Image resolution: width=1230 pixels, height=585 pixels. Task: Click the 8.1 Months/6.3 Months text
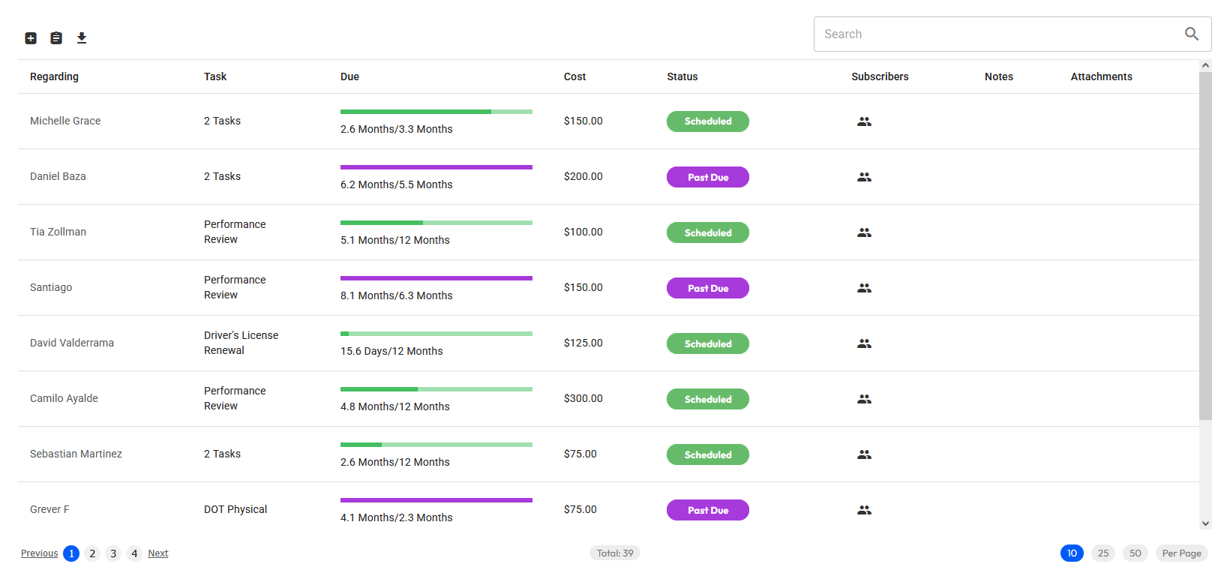tap(397, 295)
